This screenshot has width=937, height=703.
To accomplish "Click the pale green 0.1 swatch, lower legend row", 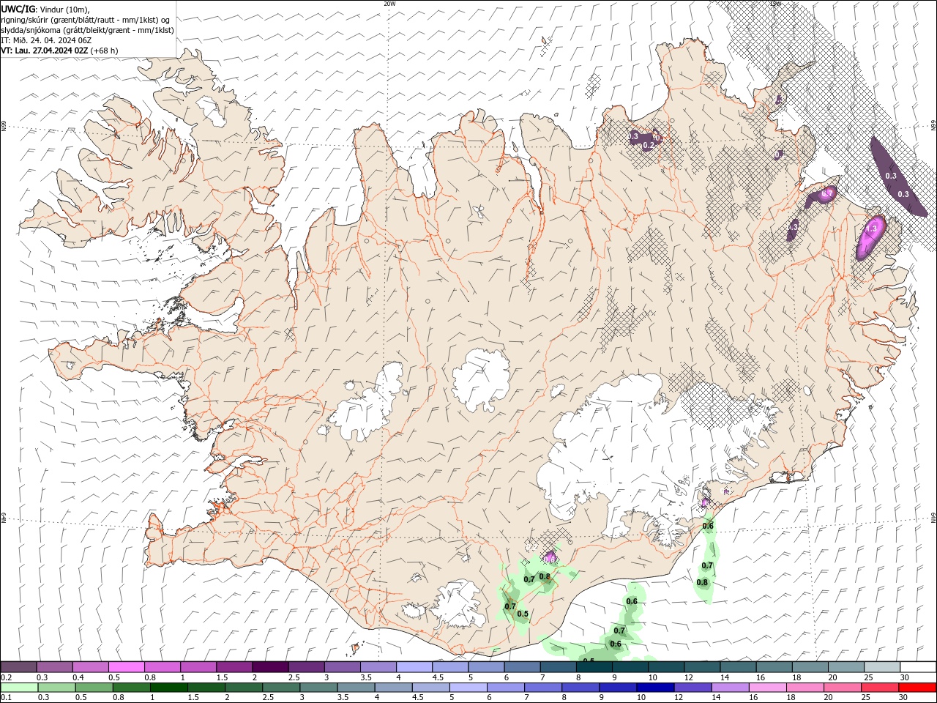I will pyautogui.click(x=19, y=688).
